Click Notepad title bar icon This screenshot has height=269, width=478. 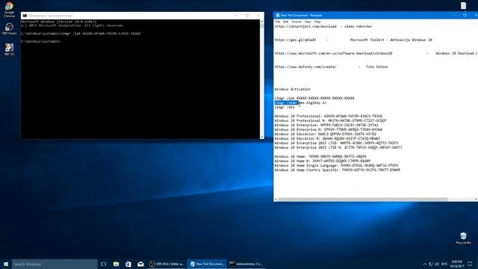[278, 15]
